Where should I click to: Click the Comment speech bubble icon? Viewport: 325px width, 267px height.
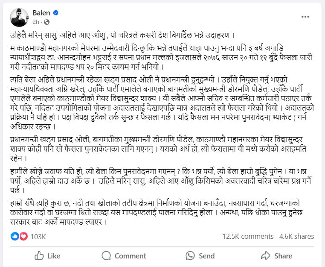[107, 256]
